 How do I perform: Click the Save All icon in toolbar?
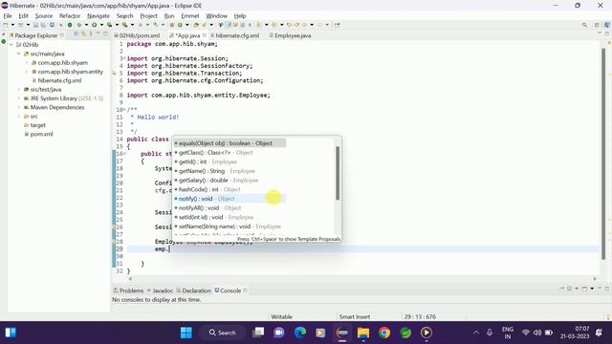pyautogui.click(x=43, y=25)
